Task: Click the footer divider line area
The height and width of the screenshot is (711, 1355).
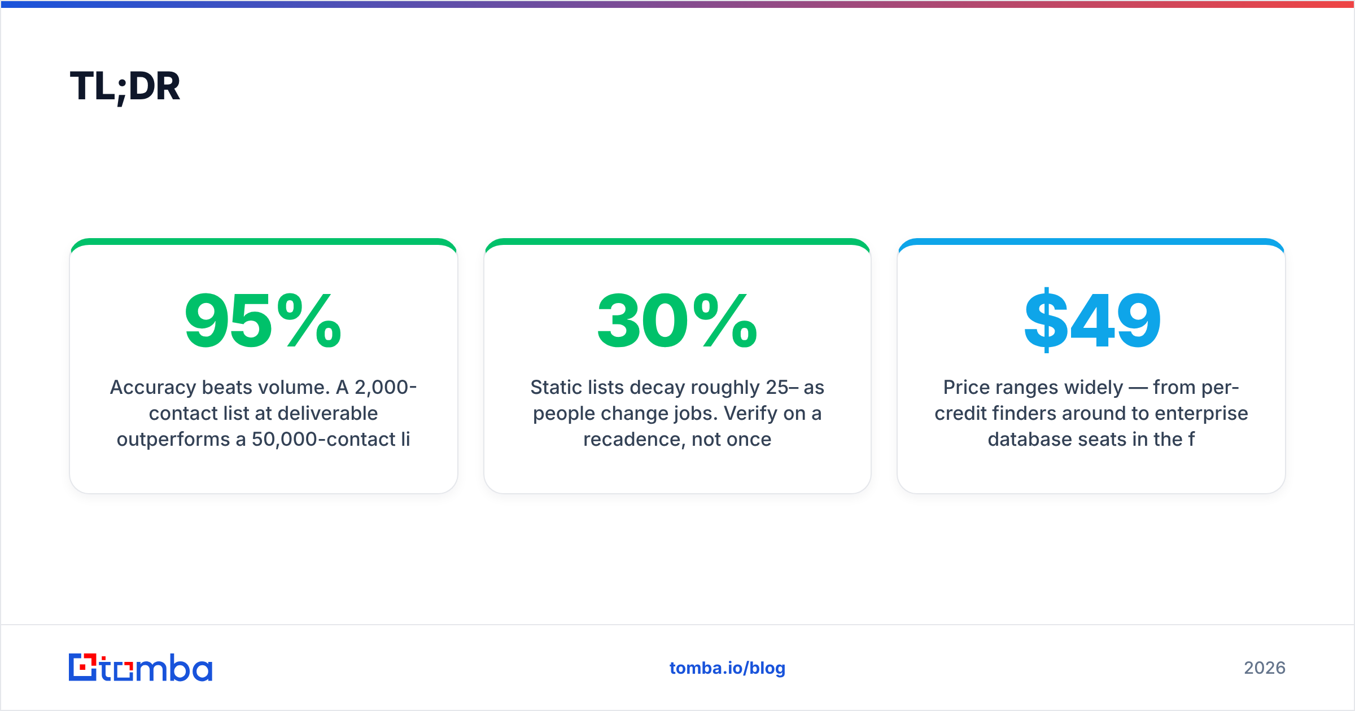Action: 677,624
